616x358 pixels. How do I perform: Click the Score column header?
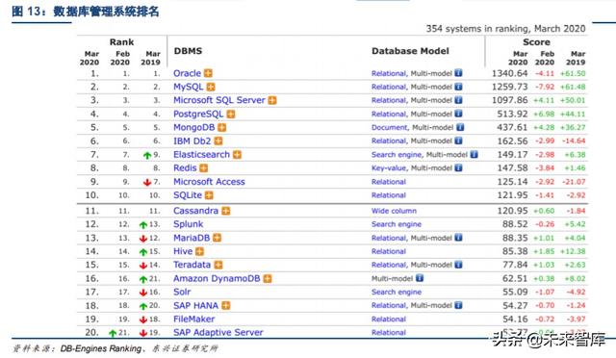(536, 42)
